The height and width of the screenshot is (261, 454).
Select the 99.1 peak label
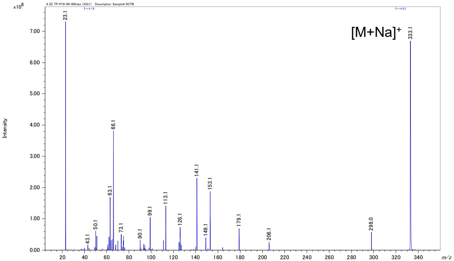click(x=150, y=210)
